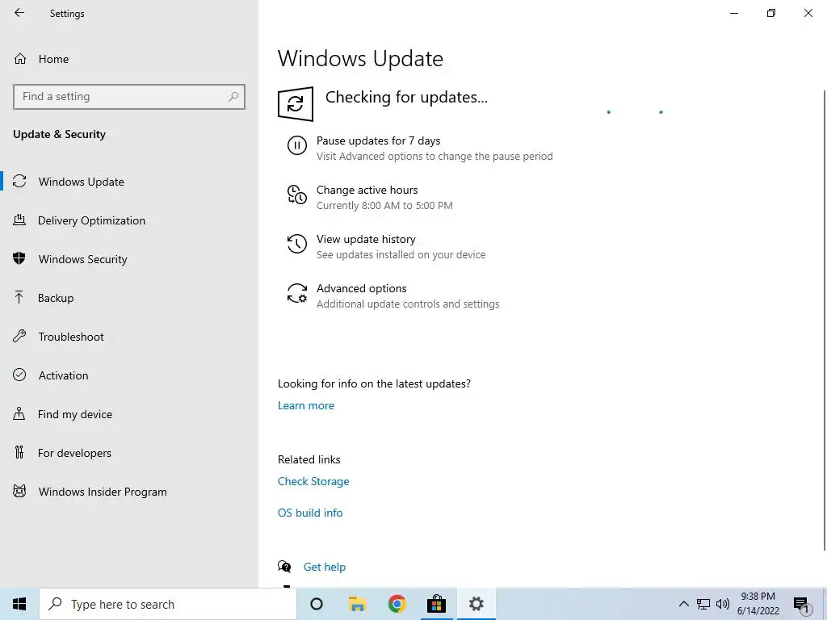Click the Troubleshoot wrench icon

pyautogui.click(x=19, y=337)
